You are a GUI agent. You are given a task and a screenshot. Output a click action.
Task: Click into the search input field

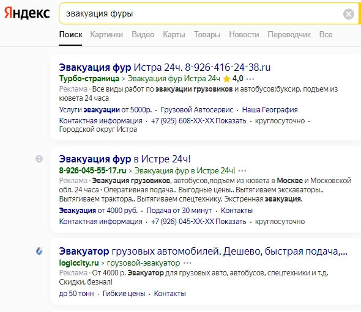coord(200,14)
